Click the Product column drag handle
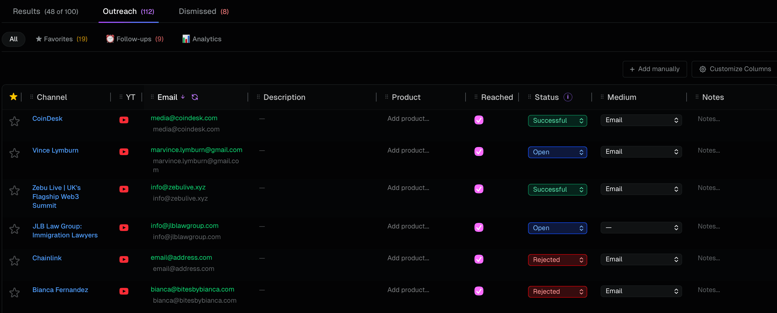 point(387,97)
